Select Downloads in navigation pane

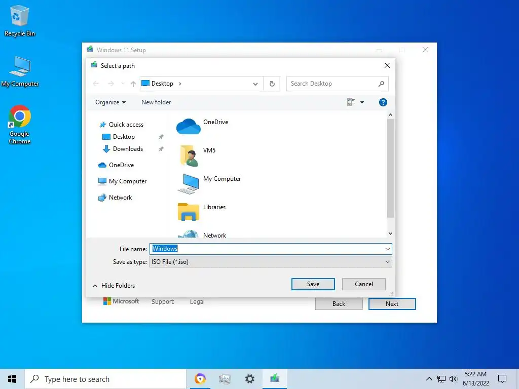[123, 149]
